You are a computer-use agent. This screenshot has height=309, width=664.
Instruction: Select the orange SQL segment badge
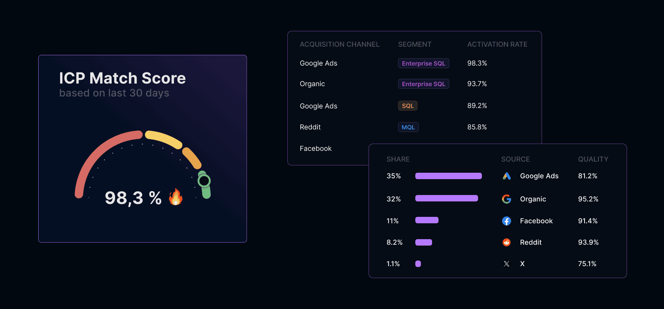[x=408, y=106]
